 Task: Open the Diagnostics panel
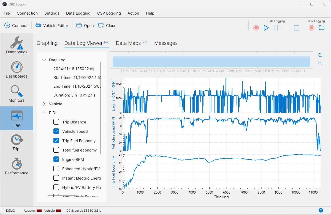point(17,45)
